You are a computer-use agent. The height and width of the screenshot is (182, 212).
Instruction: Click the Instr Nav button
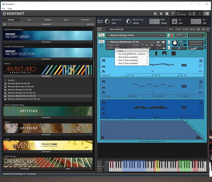pos(90,24)
